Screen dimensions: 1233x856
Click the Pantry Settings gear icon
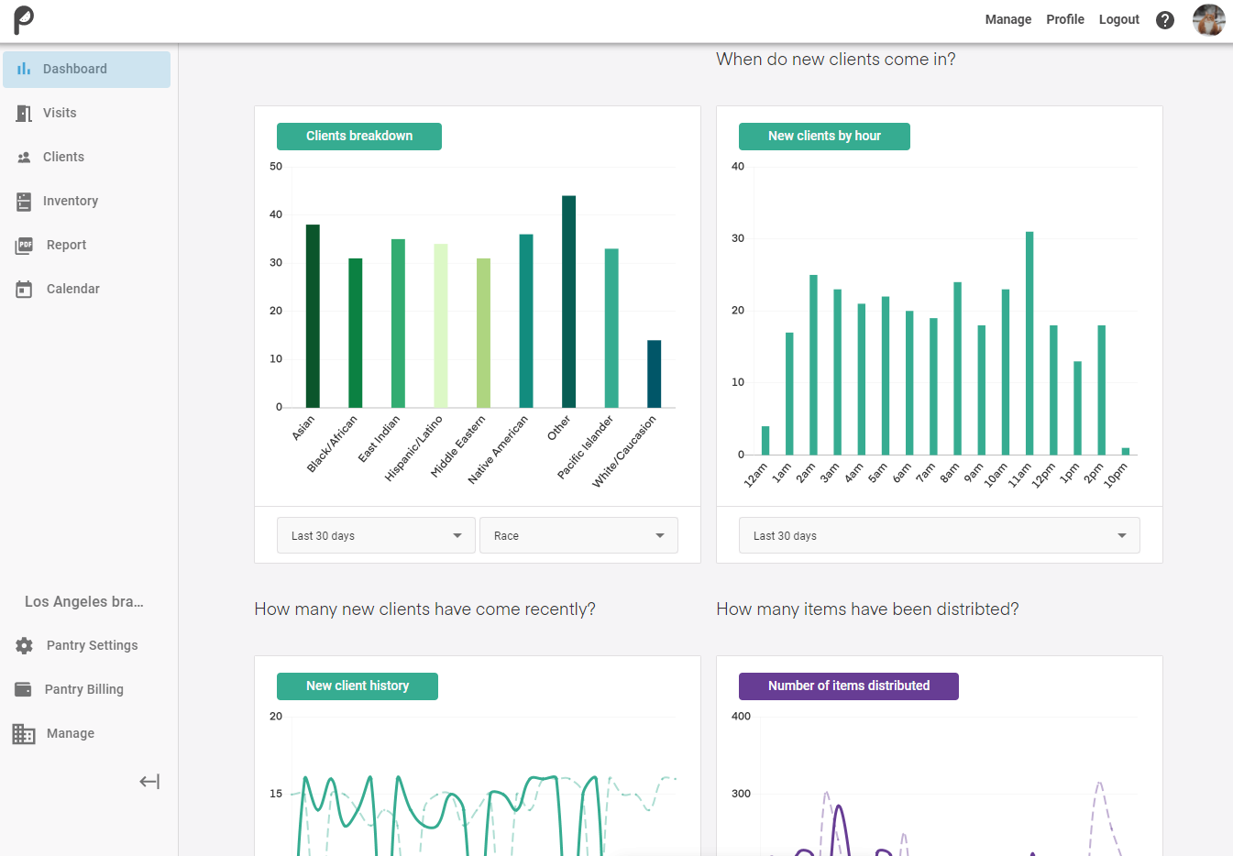[x=24, y=646]
